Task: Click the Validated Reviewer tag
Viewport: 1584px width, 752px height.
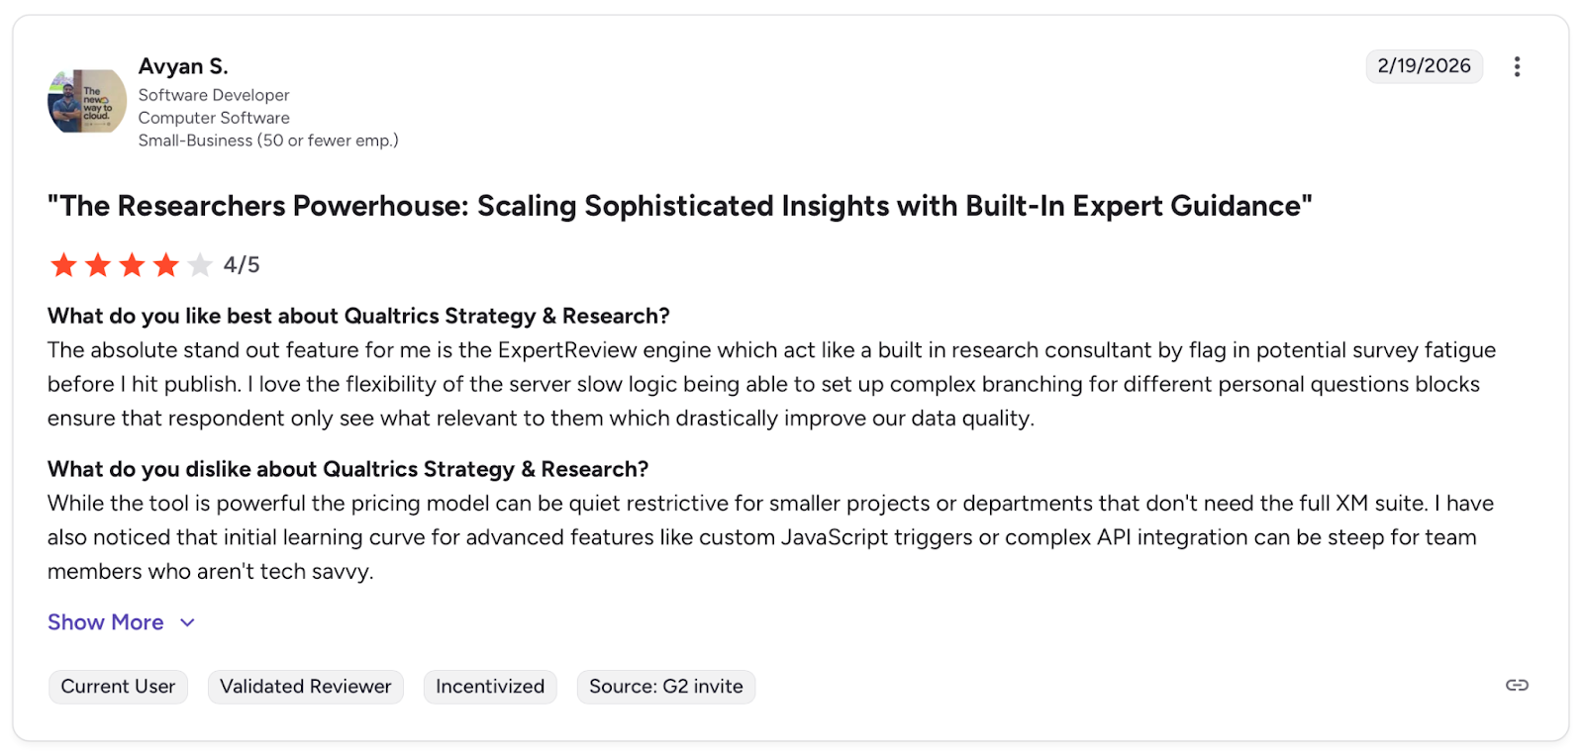Action: click(305, 687)
